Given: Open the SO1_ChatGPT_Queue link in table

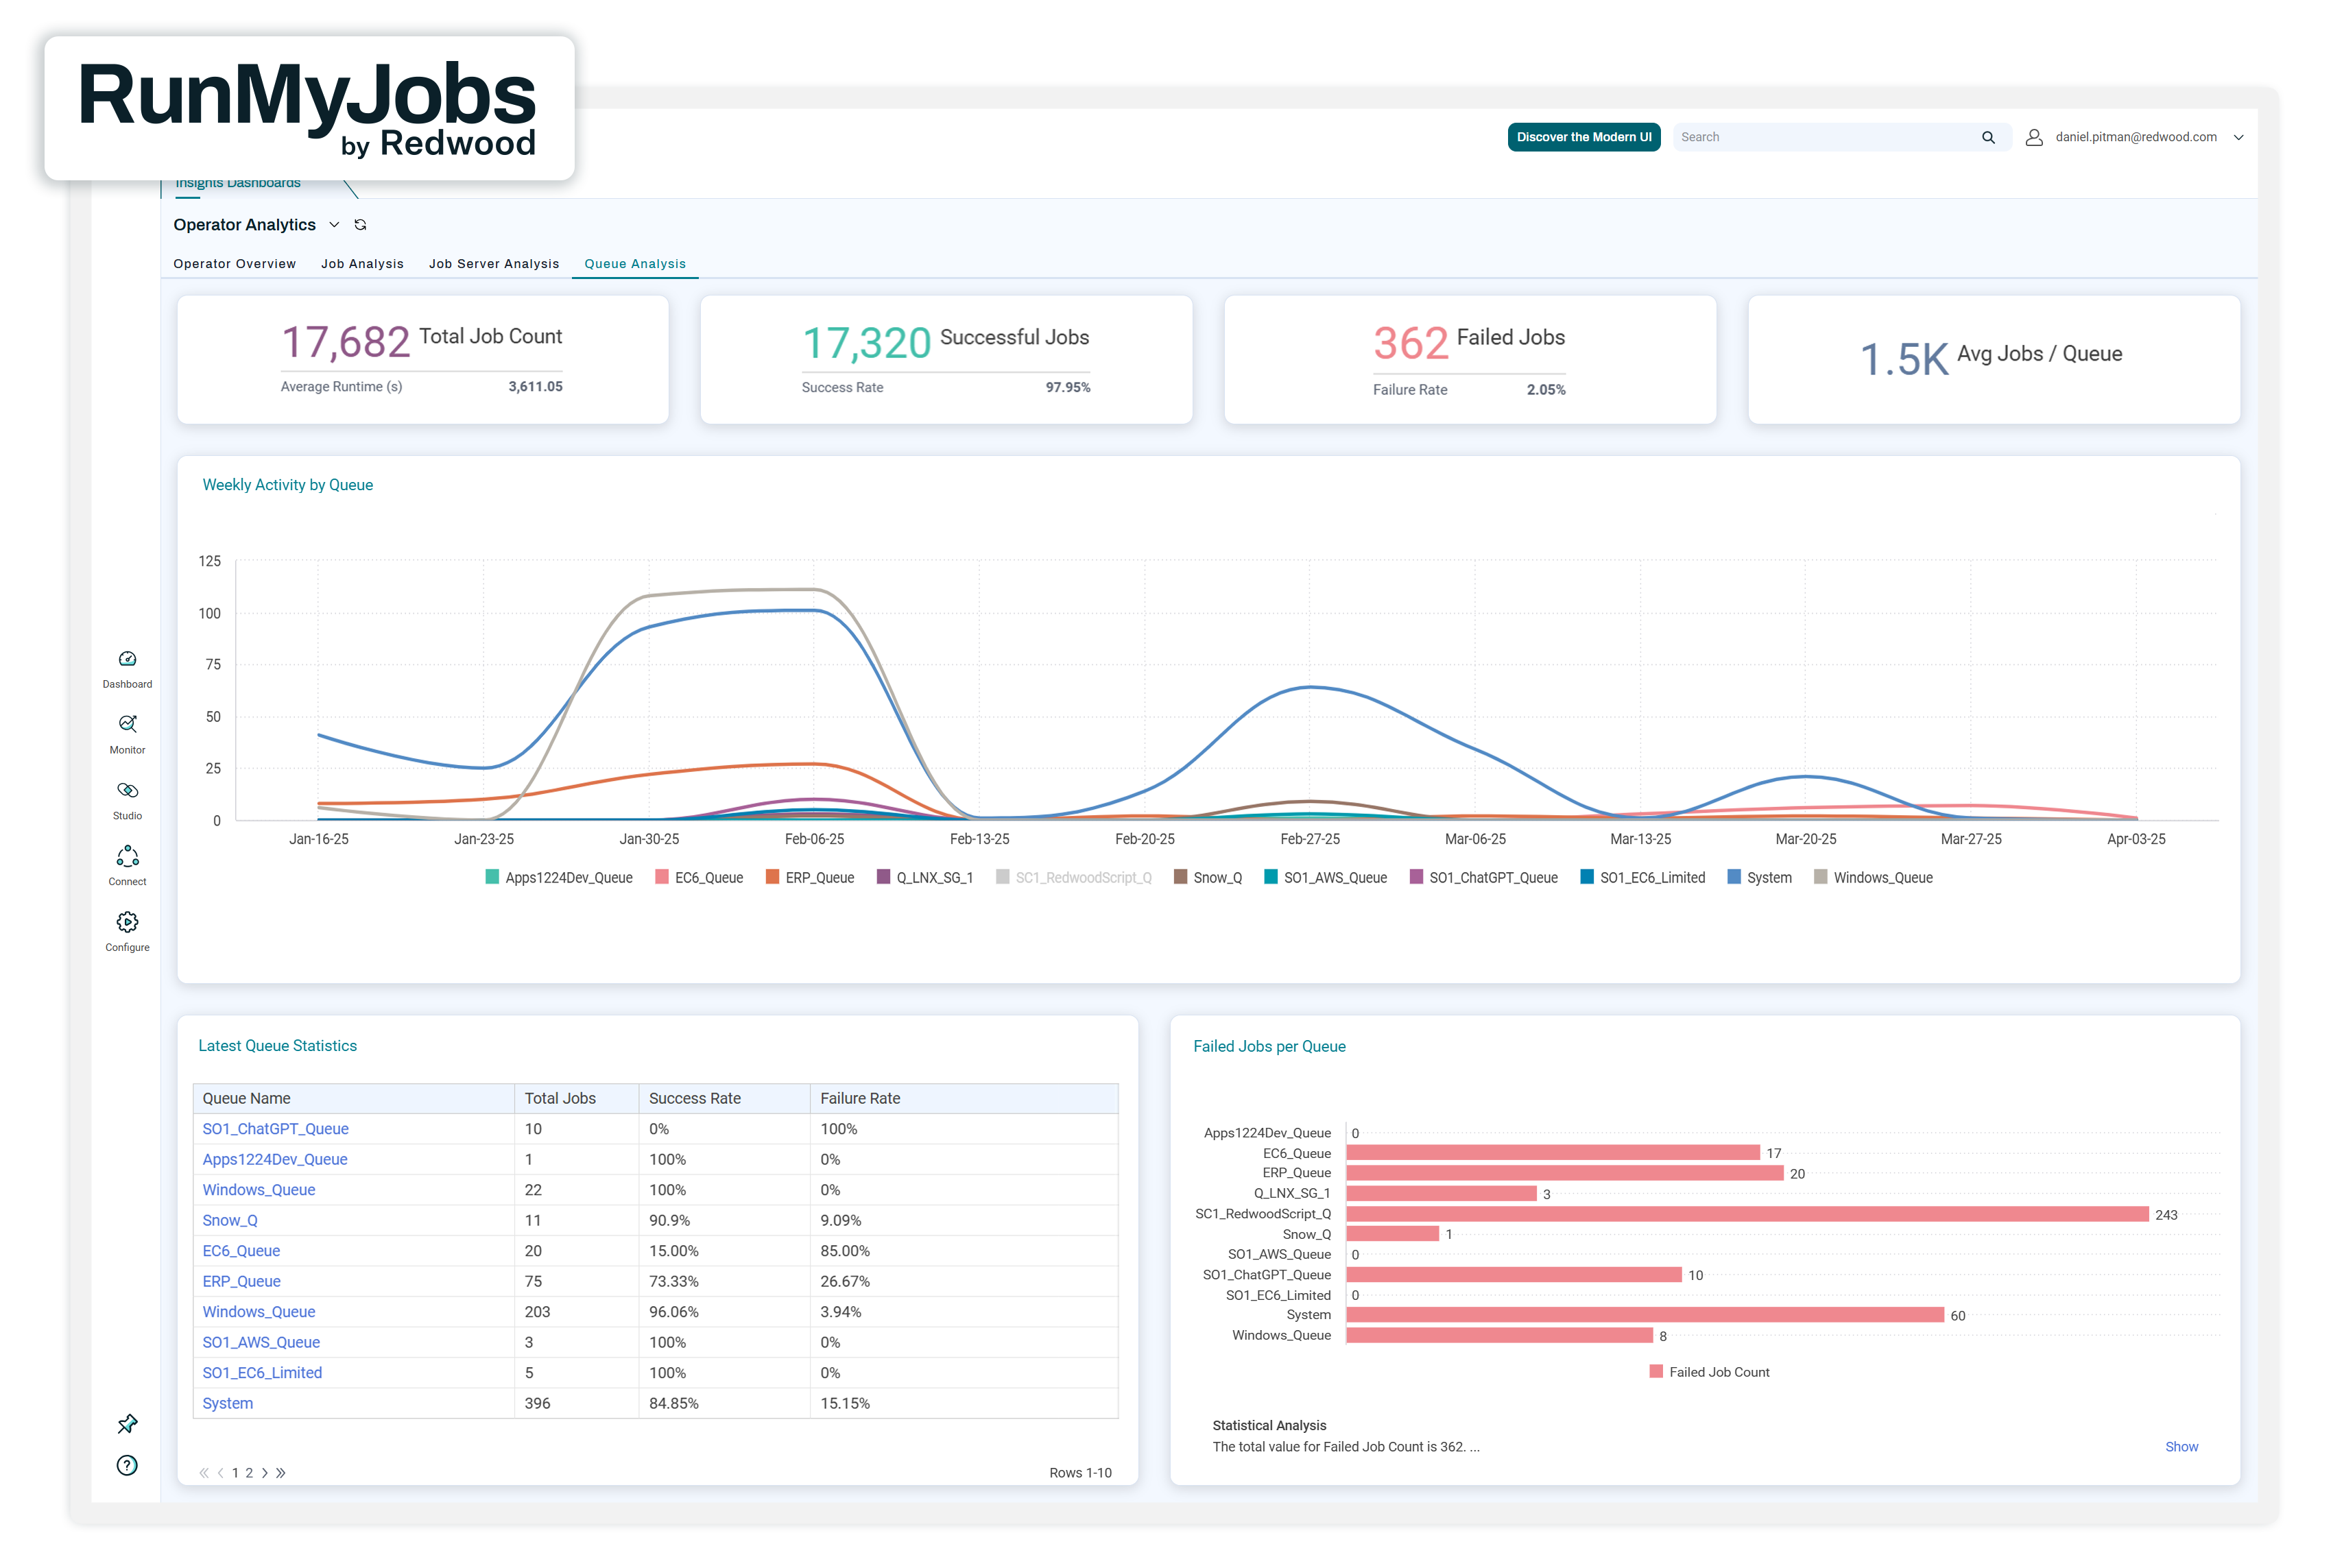Looking at the screenshot, I should click(x=275, y=1129).
